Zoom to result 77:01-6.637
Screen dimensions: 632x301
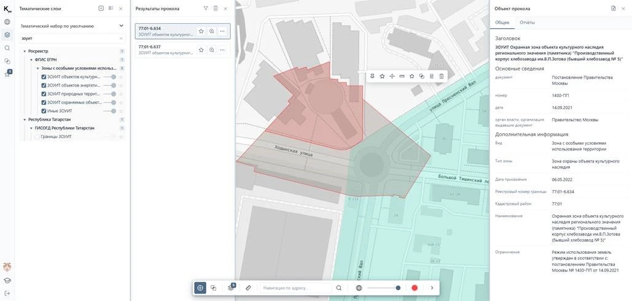(212, 50)
